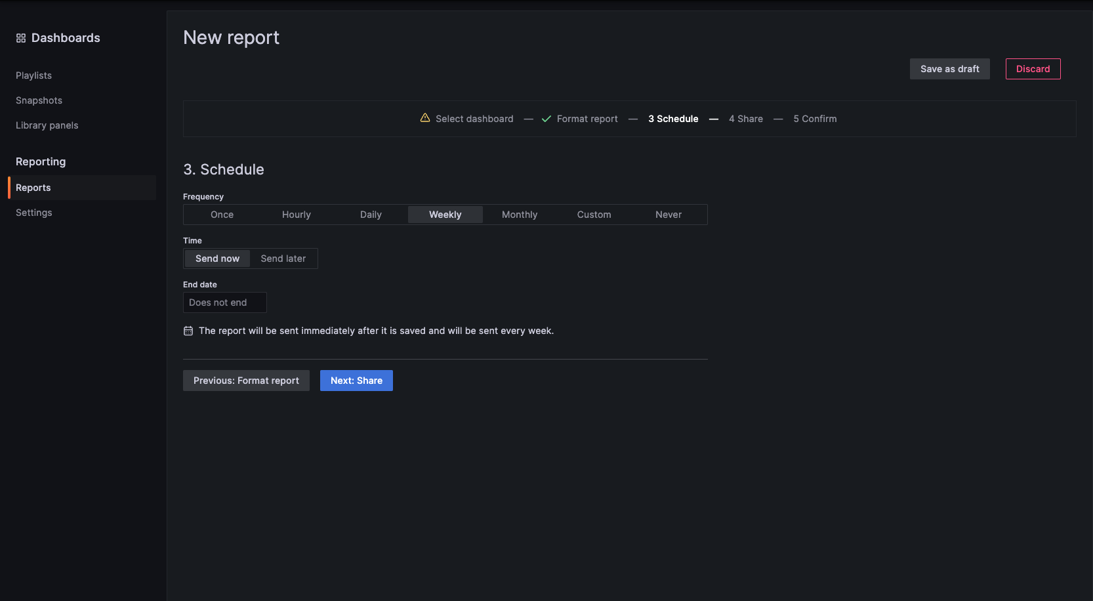Click the calendar icon beside schedule summary
The width and height of the screenshot is (1093, 601).
tap(188, 331)
